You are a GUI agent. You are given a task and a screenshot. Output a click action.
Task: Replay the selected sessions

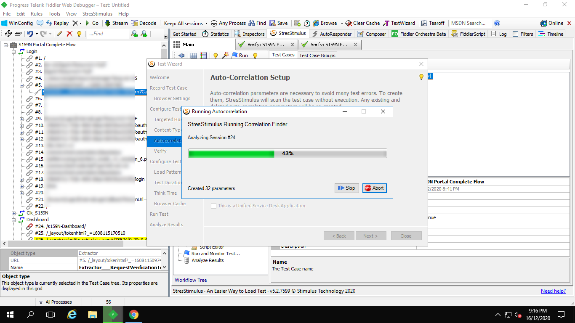57,23
